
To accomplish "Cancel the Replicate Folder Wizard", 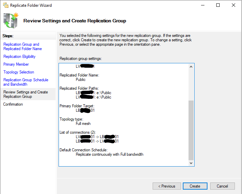I will tap(222, 186).
